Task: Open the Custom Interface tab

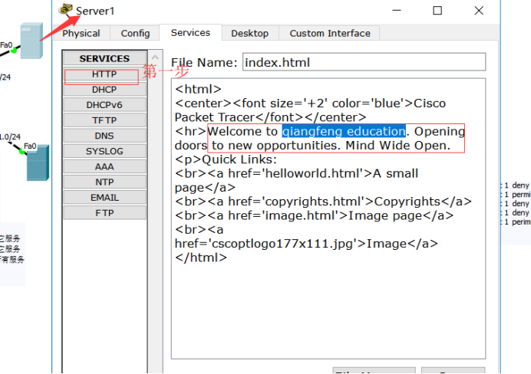Action: [x=330, y=33]
